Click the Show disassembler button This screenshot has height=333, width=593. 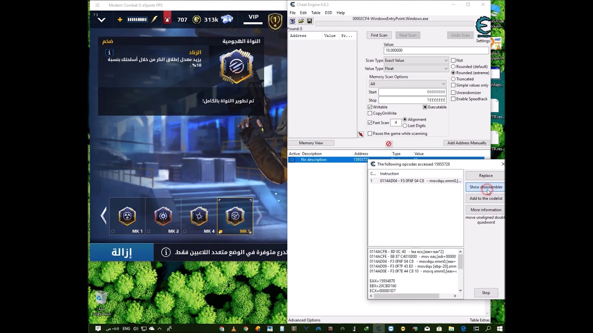486,187
